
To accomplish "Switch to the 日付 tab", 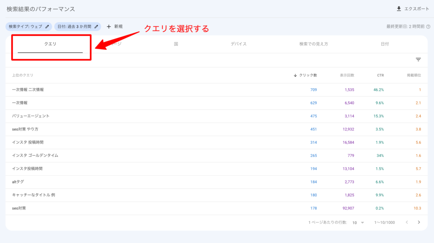I will point(385,44).
